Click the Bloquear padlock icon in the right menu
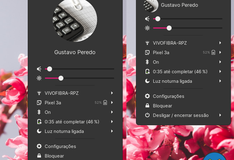 tap(147, 106)
